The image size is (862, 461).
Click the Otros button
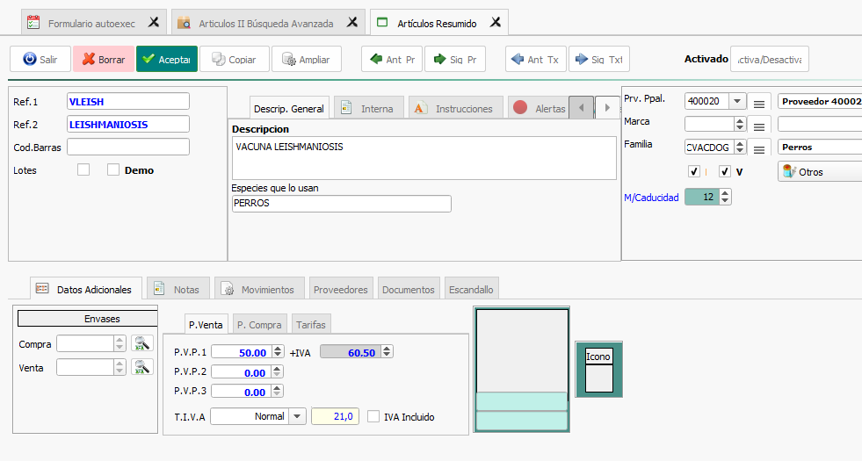820,171
